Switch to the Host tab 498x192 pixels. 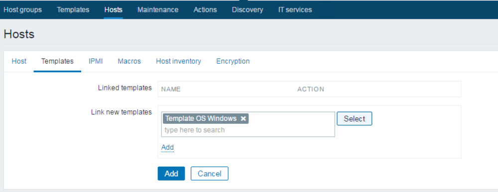click(x=19, y=61)
